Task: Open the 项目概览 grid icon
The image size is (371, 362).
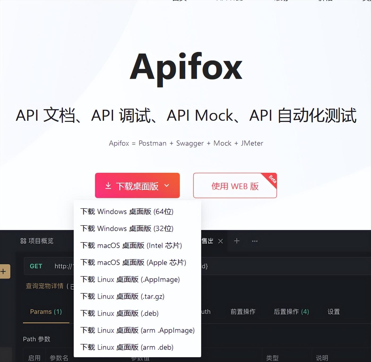Action: click(23, 241)
